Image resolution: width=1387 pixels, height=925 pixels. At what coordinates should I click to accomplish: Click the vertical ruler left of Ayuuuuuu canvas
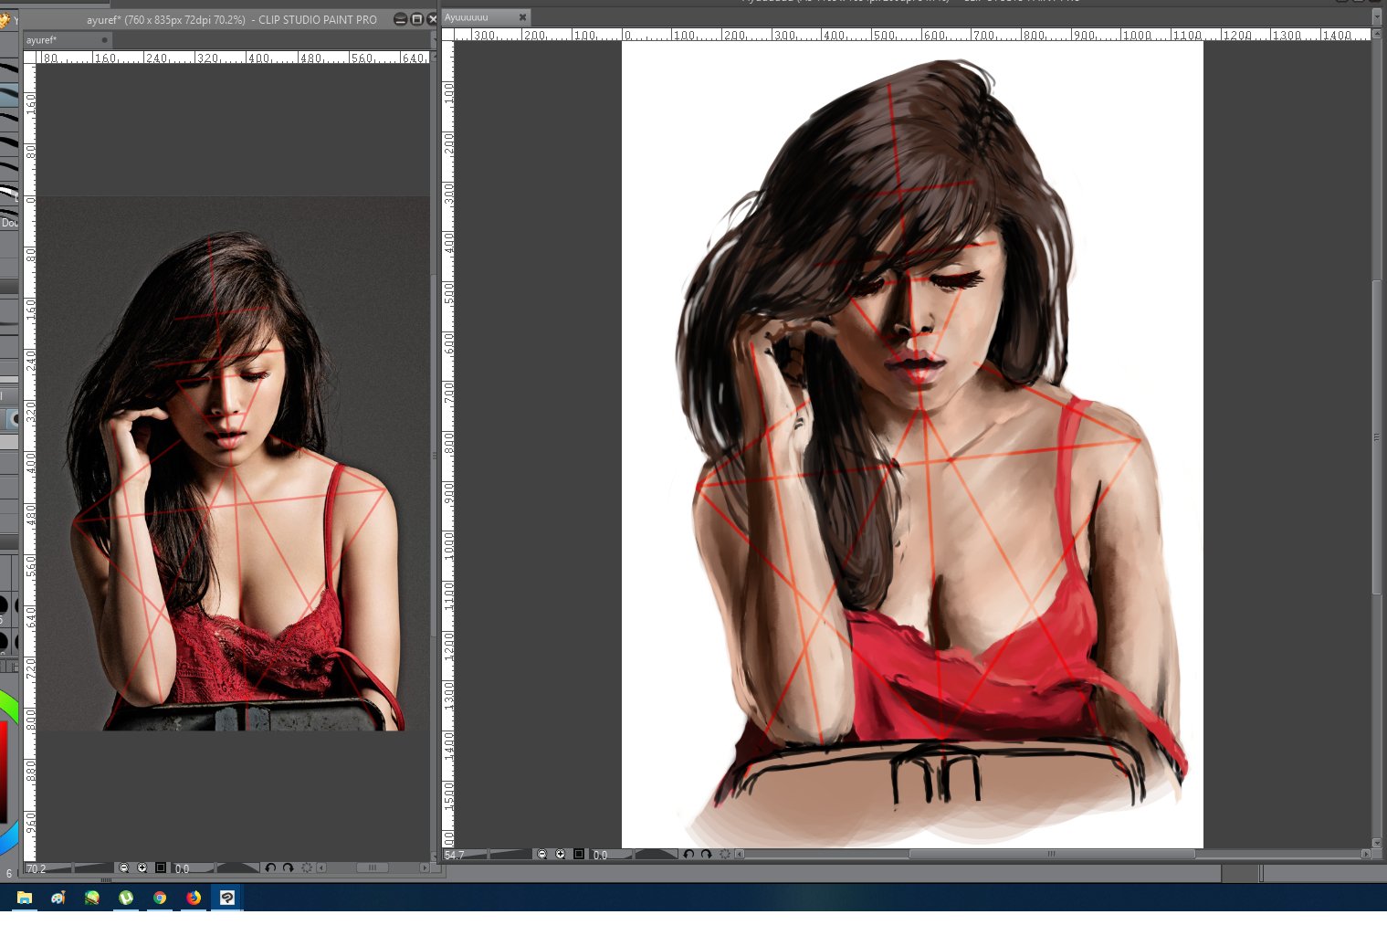pos(447,445)
